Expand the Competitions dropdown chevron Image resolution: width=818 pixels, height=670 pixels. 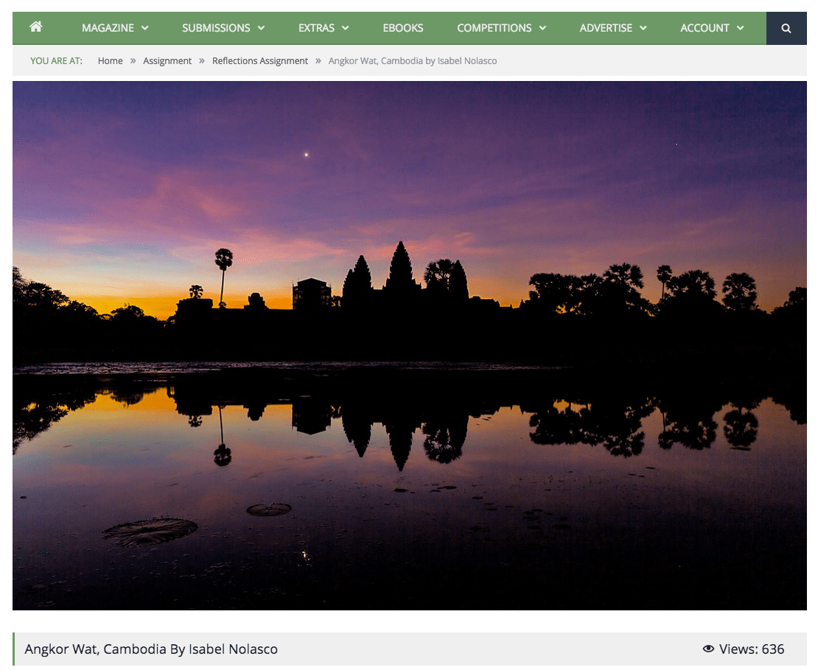pyautogui.click(x=542, y=28)
